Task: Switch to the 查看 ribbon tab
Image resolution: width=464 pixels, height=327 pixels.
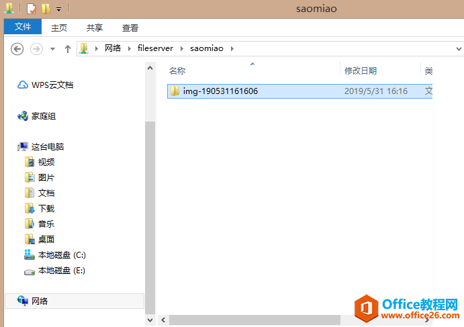Action: click(130, 28)
